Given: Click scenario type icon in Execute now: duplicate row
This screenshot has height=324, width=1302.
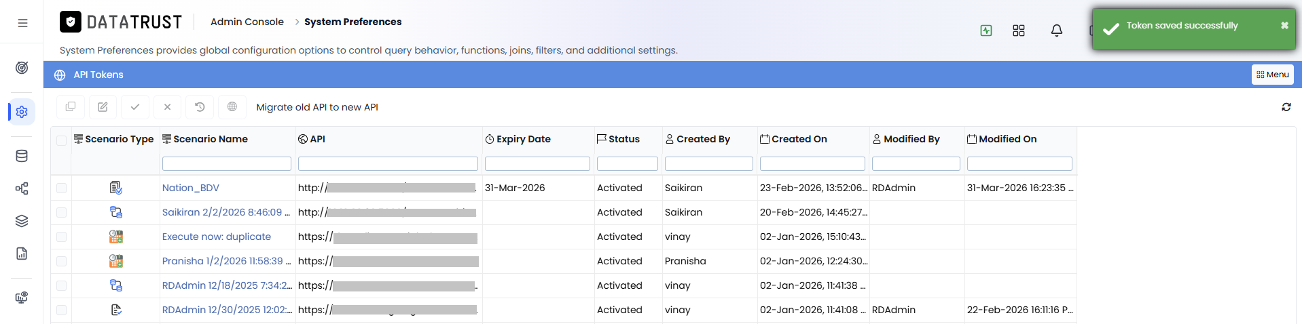Looking at the screenshot, I should pyautogui.click(x=116, y=237).
